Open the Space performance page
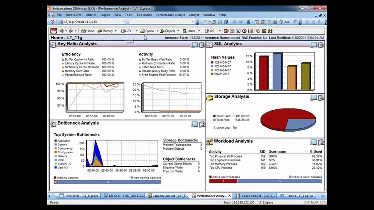This screenshot has width=374, height=210. [147, 31]
